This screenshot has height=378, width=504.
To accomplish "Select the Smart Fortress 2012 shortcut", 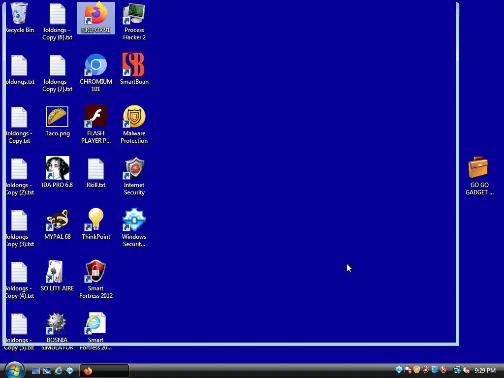I will coord(96,280).
